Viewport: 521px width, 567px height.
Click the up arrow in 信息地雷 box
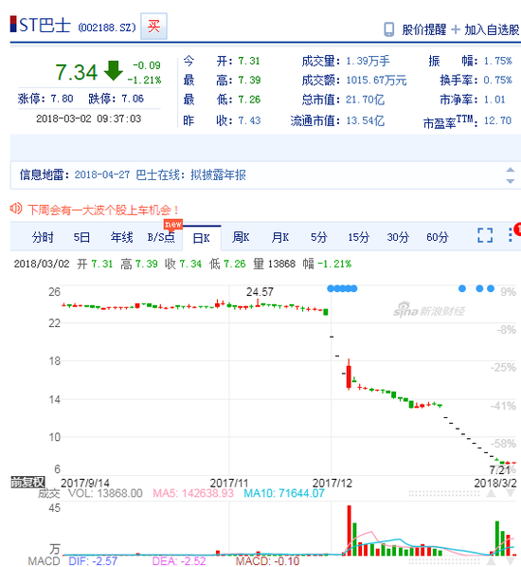(511, 170)
